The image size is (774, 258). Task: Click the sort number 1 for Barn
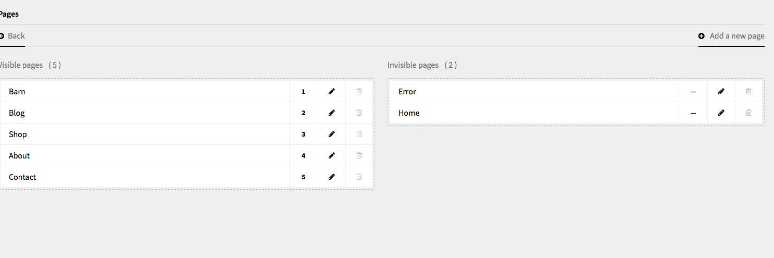(x=303, y=92)
